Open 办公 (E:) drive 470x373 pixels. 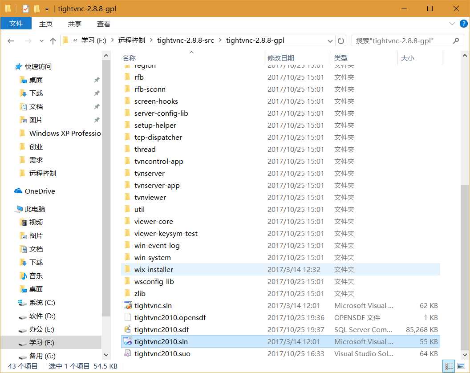point(36,329)
